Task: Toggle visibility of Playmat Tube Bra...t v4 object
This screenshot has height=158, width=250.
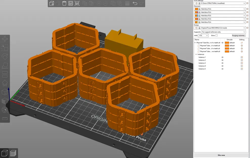Action: [x=222, y=43]
